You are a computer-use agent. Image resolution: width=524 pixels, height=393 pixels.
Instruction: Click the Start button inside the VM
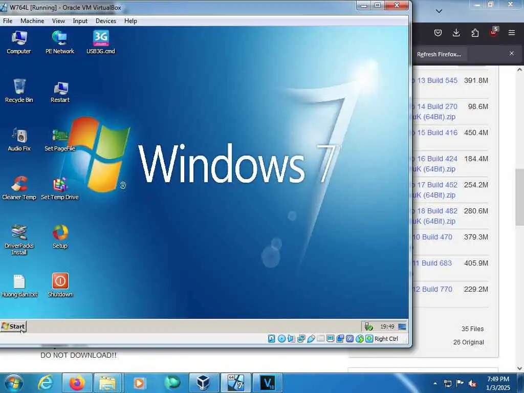(x=13, y=326)
